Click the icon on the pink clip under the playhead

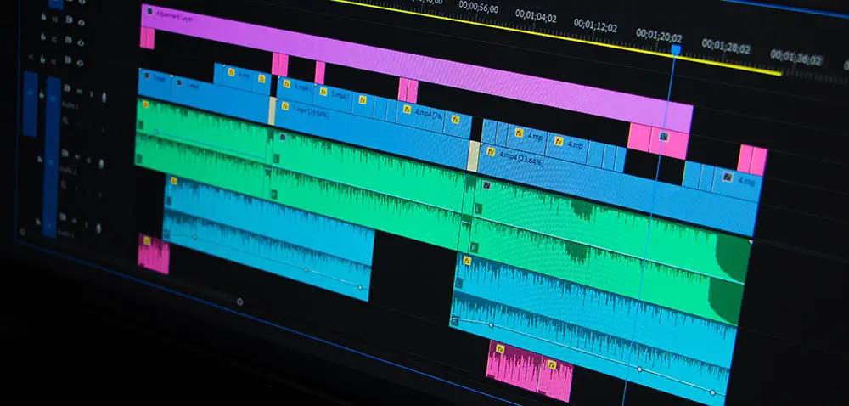pos(664,137)
